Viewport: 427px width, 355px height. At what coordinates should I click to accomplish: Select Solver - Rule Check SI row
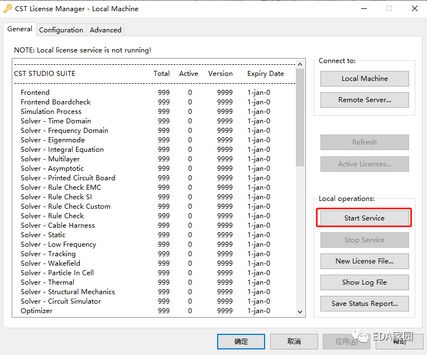coord(145,197)
